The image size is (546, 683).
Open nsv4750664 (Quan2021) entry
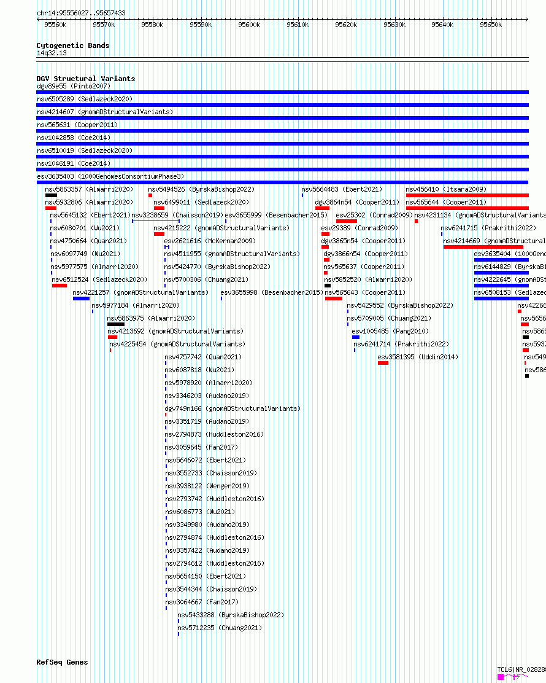(x=88, y=241)
